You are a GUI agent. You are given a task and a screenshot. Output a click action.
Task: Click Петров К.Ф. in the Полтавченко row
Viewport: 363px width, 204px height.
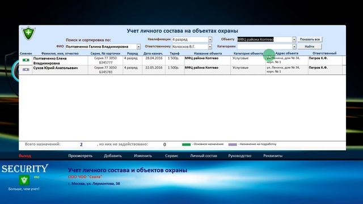(x=318, y=58)
